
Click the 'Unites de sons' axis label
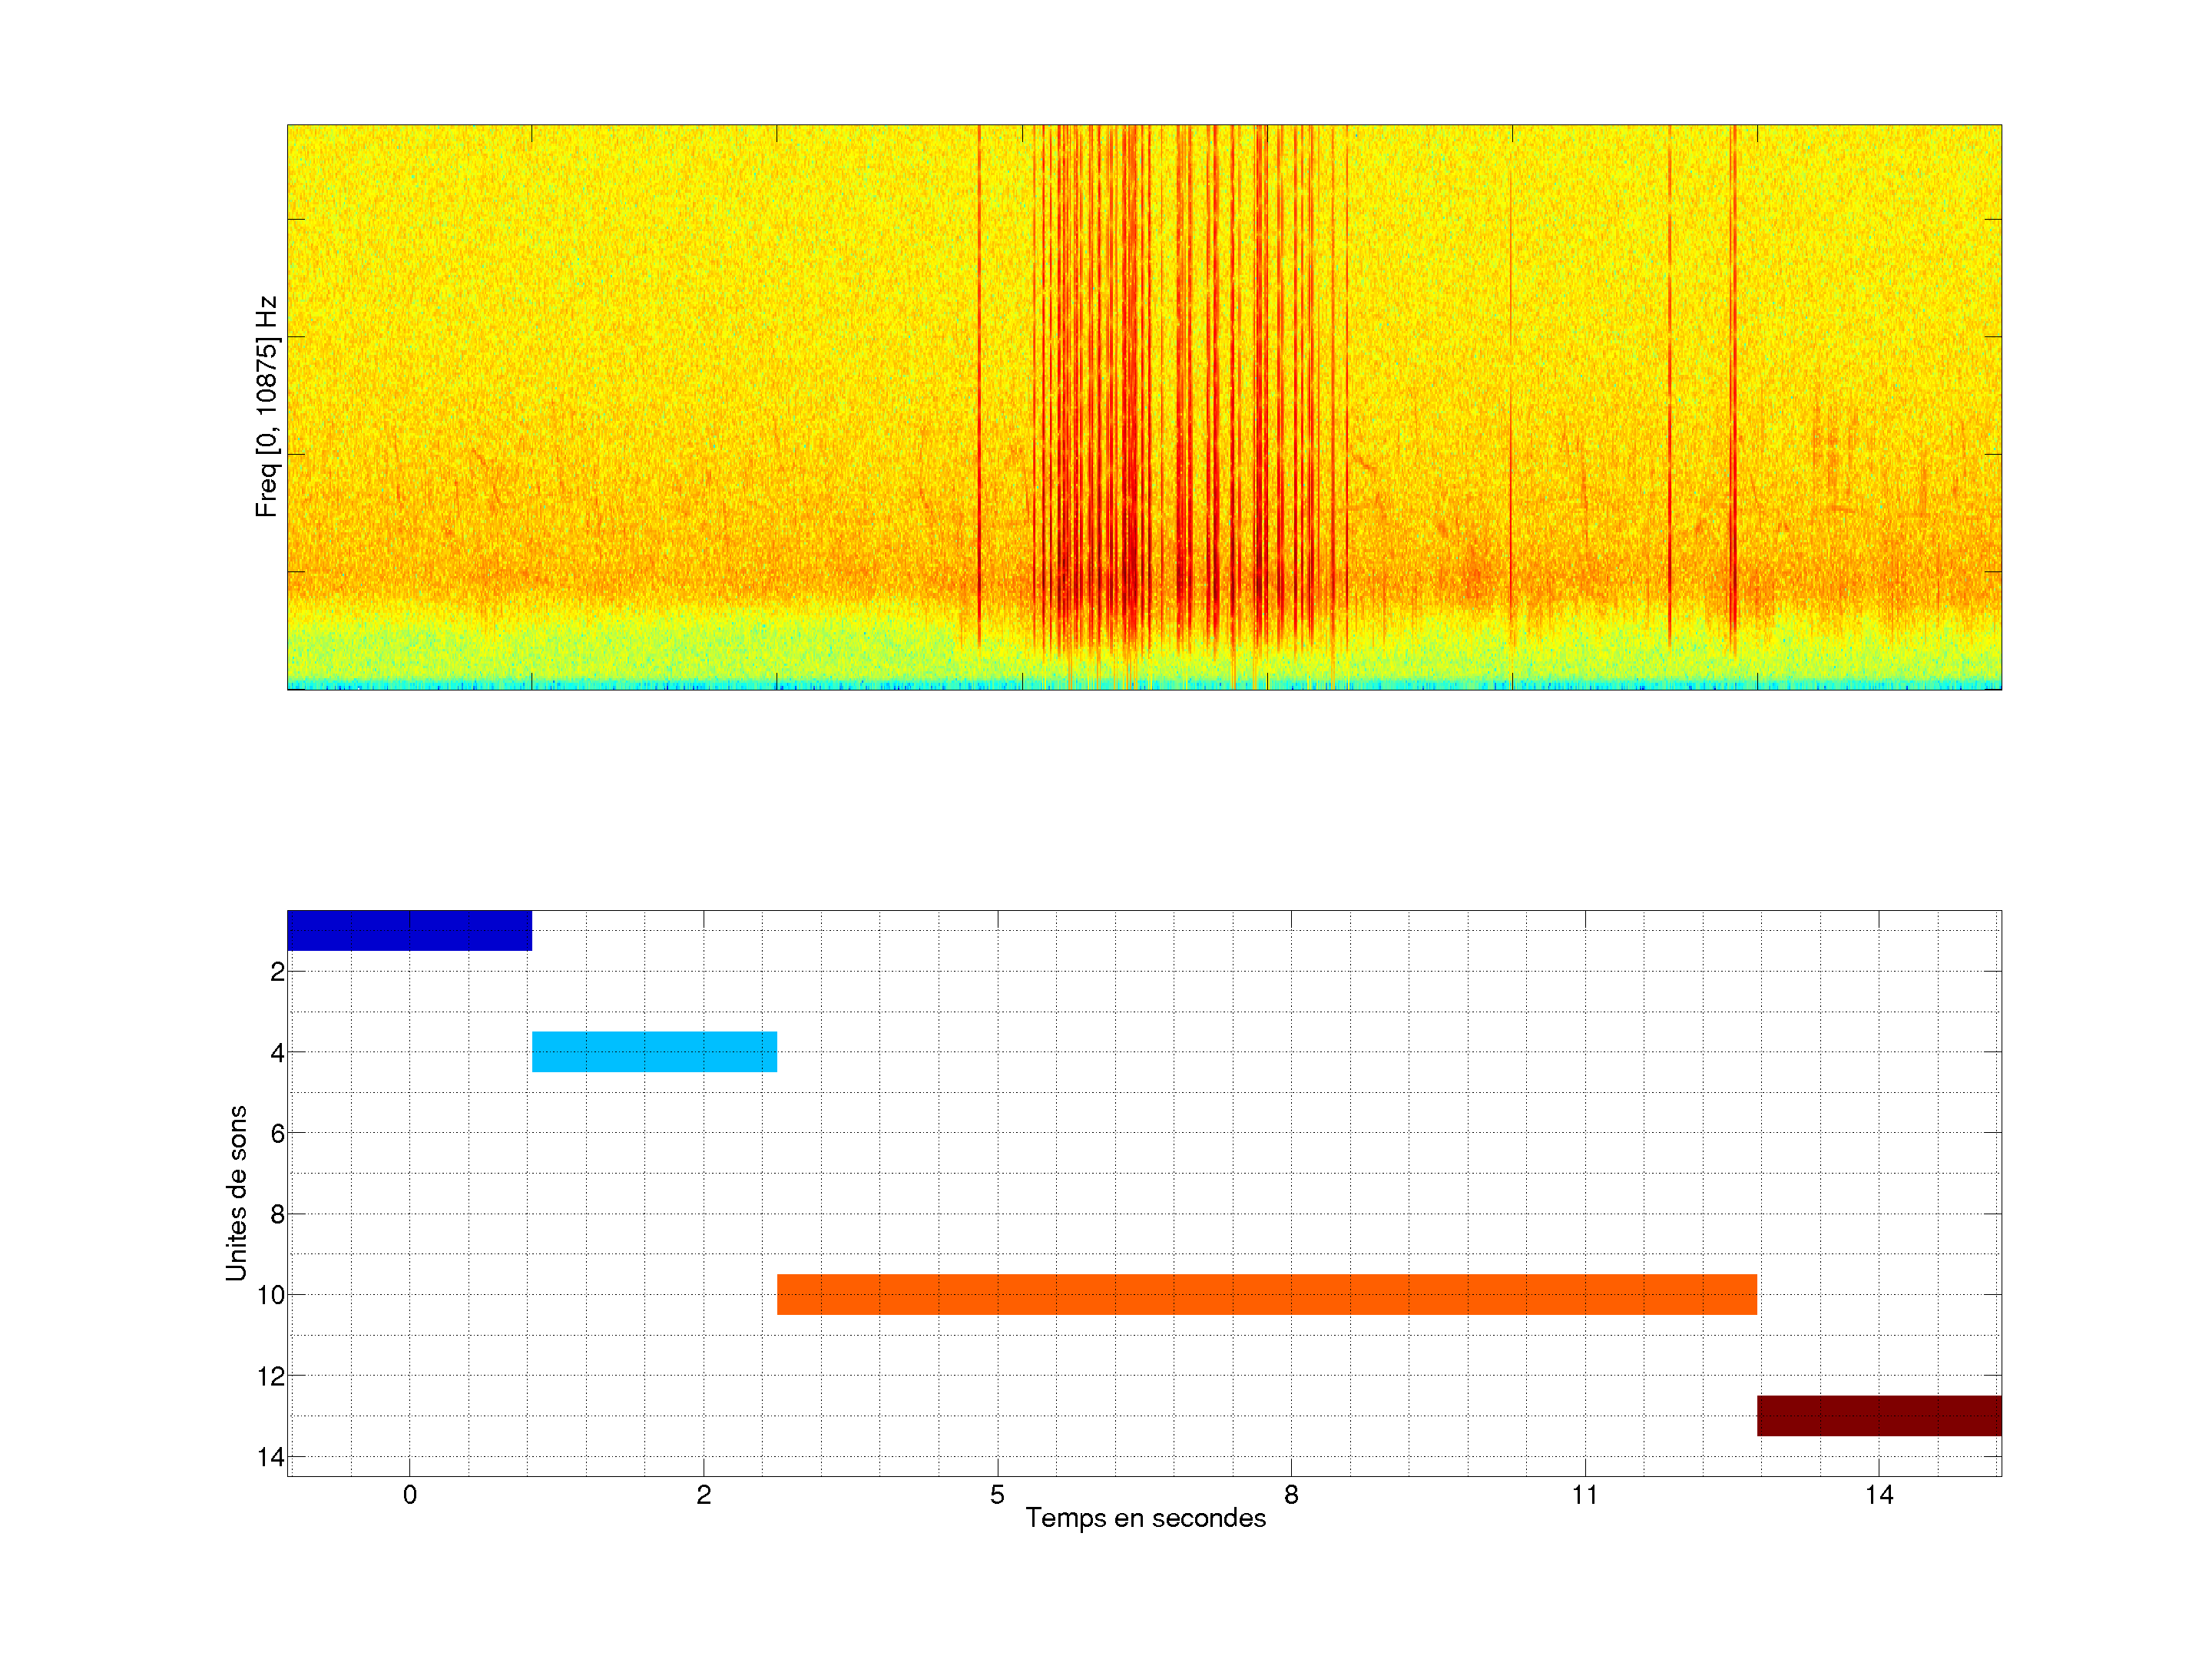pyautogui.click(x=236, y=1193)
